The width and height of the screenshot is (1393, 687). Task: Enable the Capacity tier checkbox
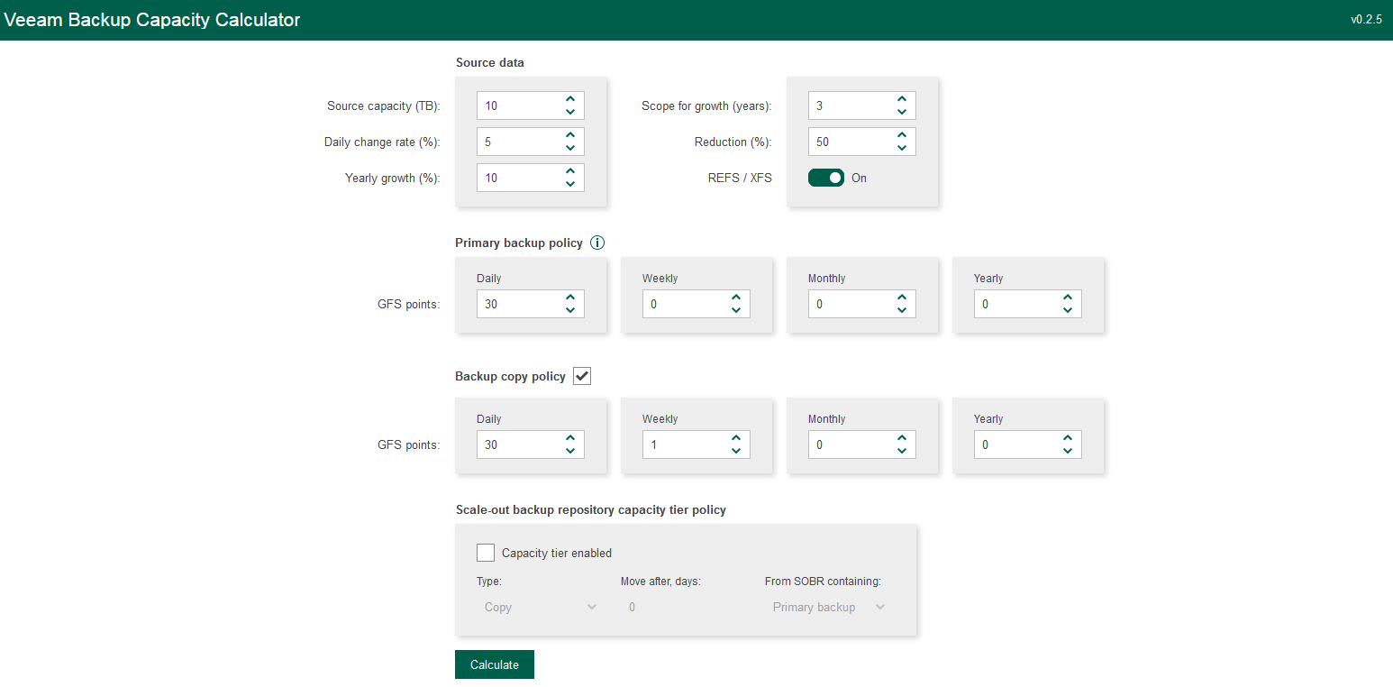486,553
